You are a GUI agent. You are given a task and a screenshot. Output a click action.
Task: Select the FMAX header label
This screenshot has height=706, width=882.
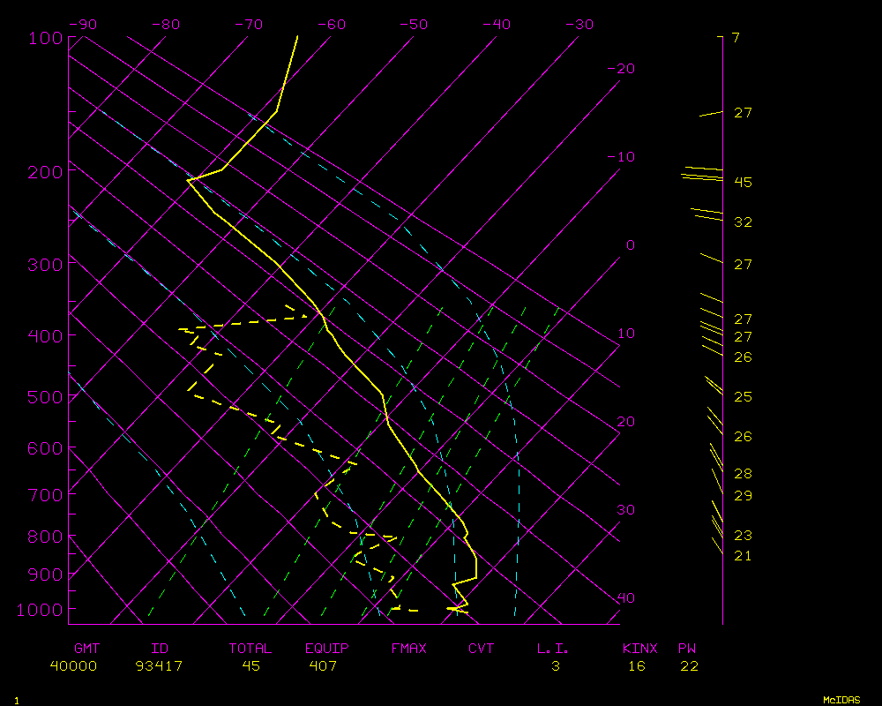click(408, 649)
